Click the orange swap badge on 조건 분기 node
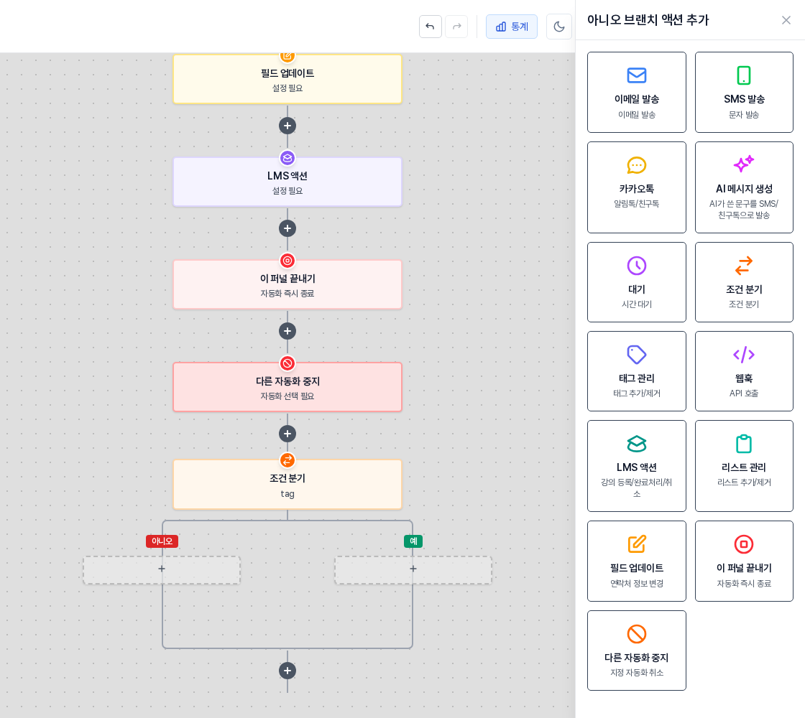The height and width of the screenshot is (718, 805). point(287,460)
